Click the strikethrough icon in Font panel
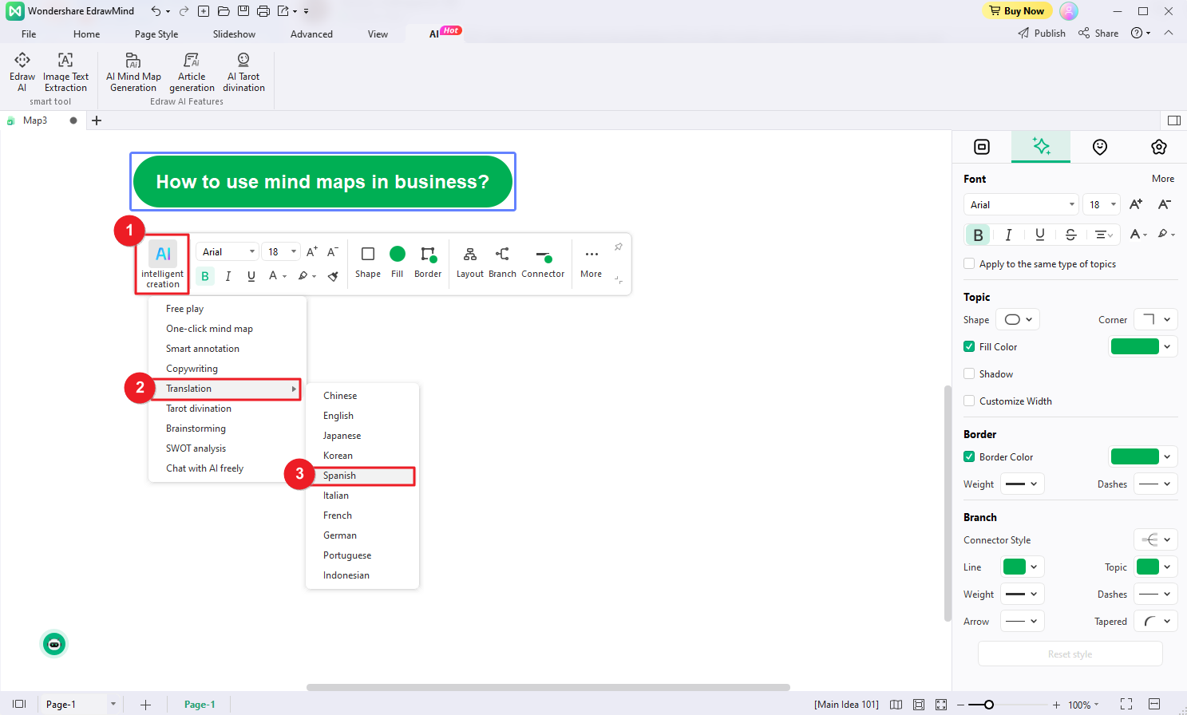Screen dimensions: 1187x715 tap(1071, 235)
